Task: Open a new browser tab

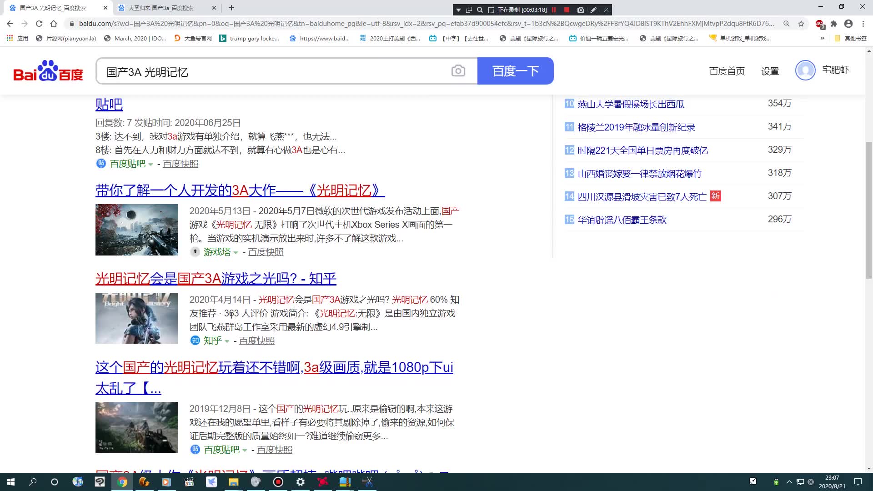Action: 231,8
